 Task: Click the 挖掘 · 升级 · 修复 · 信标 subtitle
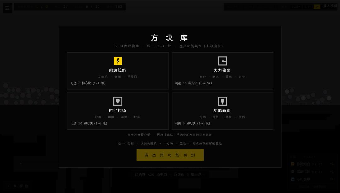point(222,117)
